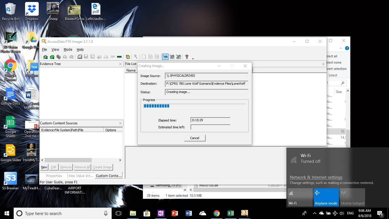Open the View menu in FTK Imager

tap(55, 49)
